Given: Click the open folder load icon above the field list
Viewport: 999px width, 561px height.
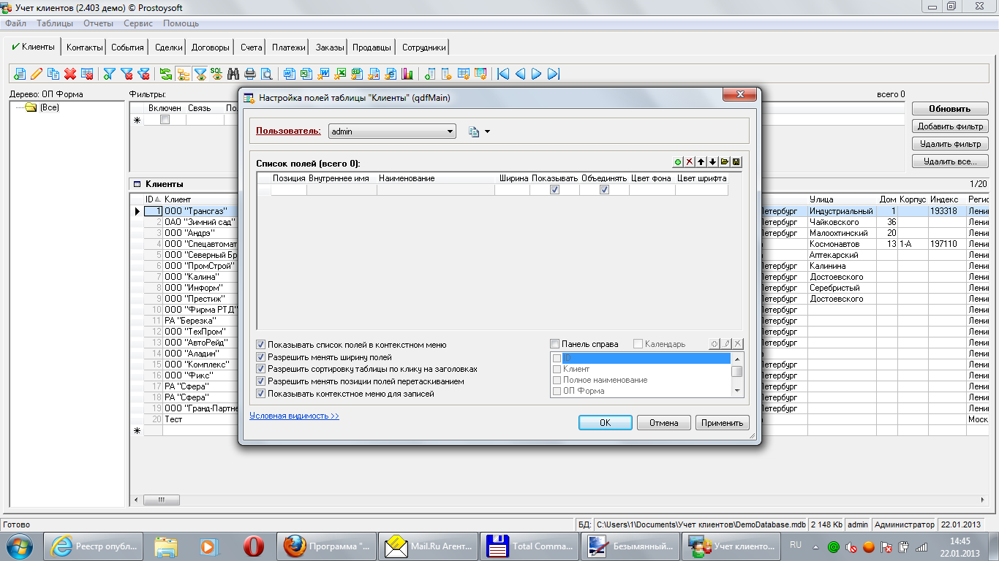Looking at the screenshot, I should (x=725, y=162).
